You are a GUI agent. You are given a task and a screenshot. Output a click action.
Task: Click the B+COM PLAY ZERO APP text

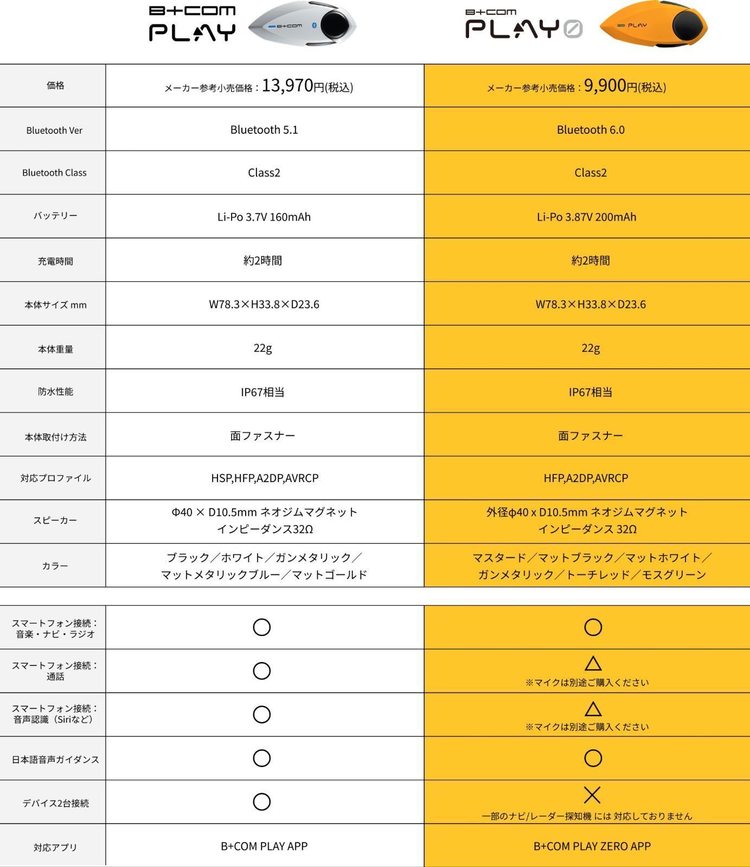[592, 846]
